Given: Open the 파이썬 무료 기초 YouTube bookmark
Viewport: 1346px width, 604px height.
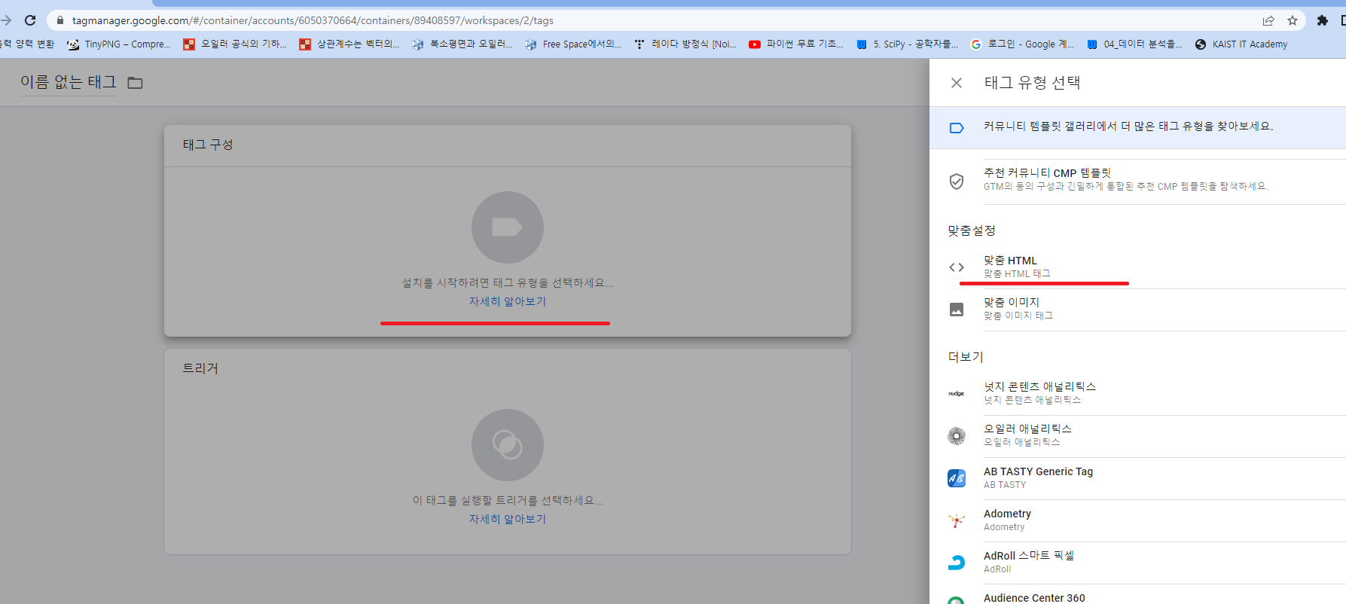Looking at the screenshot, I should [797, 44].
